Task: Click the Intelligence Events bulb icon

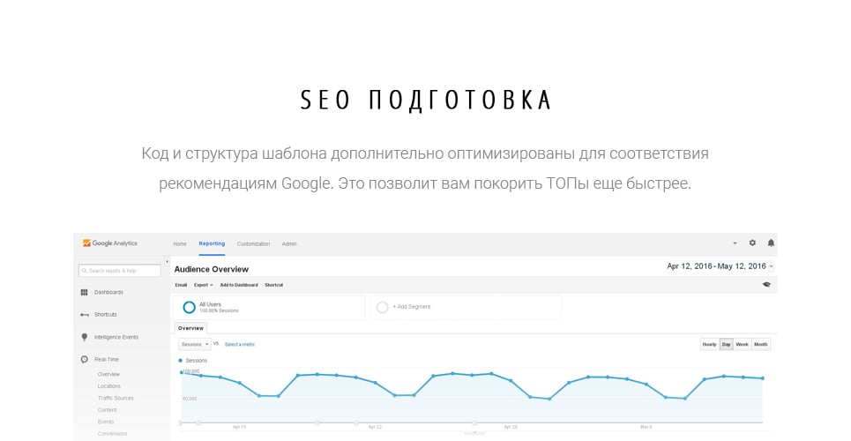Action: tap(84, 337)
